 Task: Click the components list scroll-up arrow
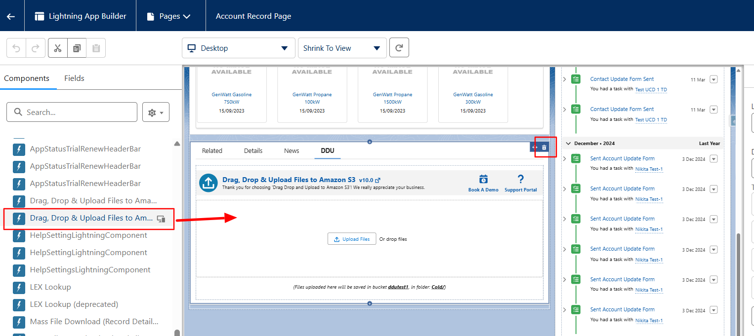coord(177,144)
